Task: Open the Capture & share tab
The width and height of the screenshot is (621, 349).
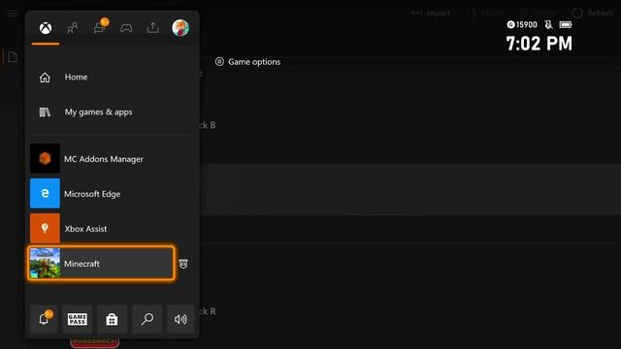Action: [153, 28]
